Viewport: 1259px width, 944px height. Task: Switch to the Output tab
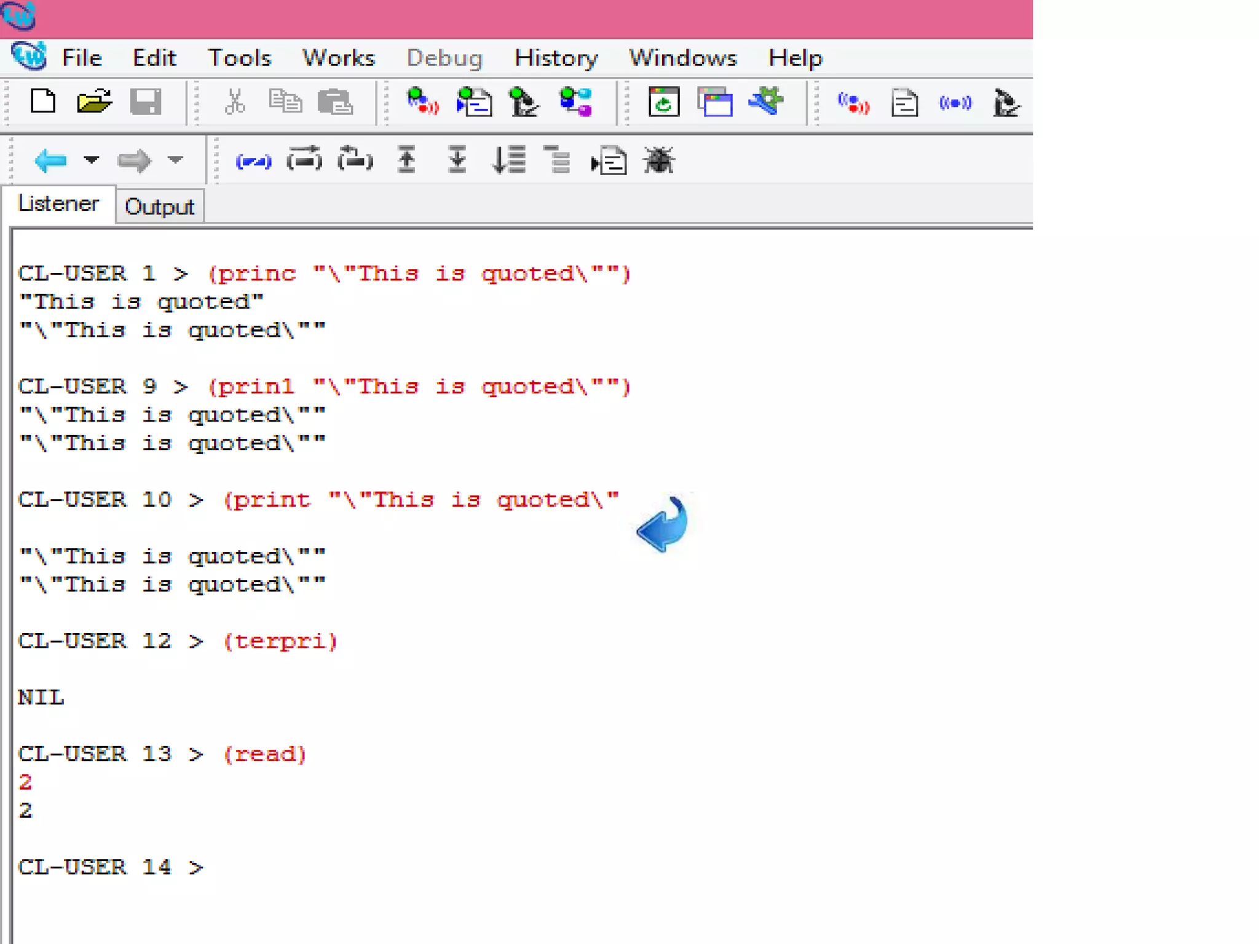159,206
